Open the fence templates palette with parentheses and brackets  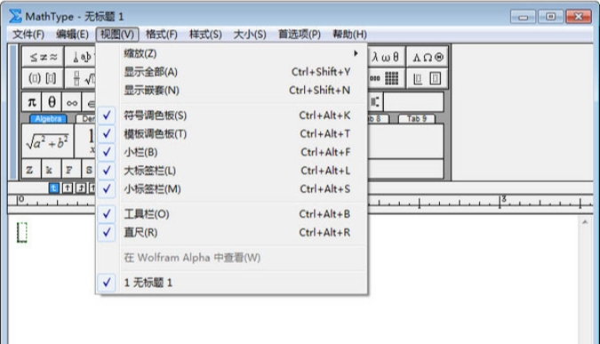pos(43,78)
